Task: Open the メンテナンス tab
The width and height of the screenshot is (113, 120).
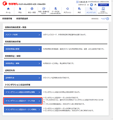Action: click(x=91, y=11)
